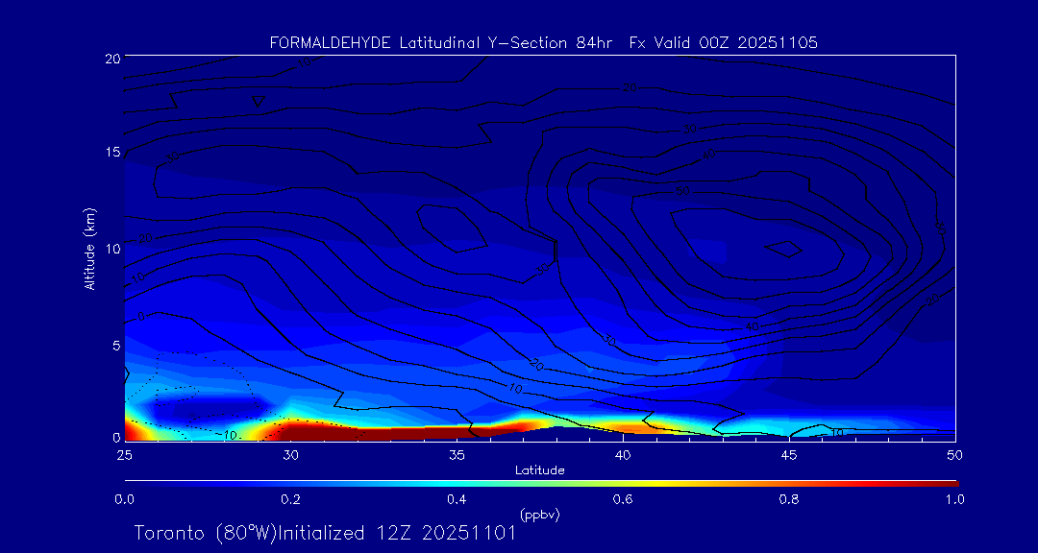Select the 'Latitude' x-axis label
Image resolution: width=1038 pixels, height=553 pixels.
coord(539,470)
